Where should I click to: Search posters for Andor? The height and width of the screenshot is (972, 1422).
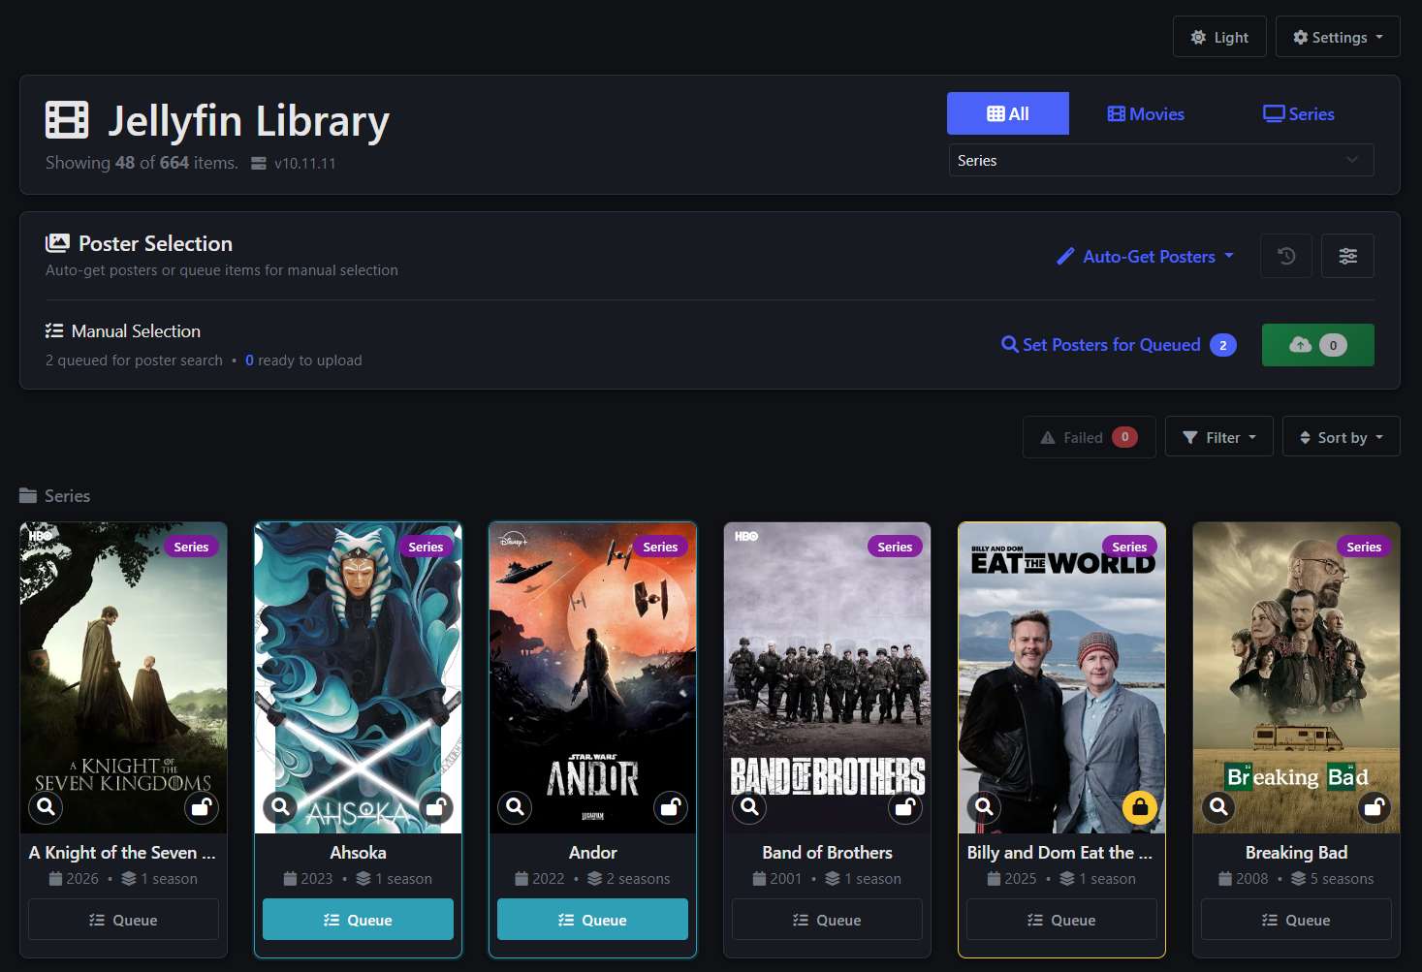coord(515,806)
